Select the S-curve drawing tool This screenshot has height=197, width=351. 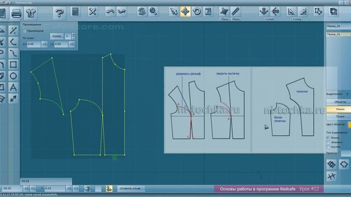[x=13, y=53]
